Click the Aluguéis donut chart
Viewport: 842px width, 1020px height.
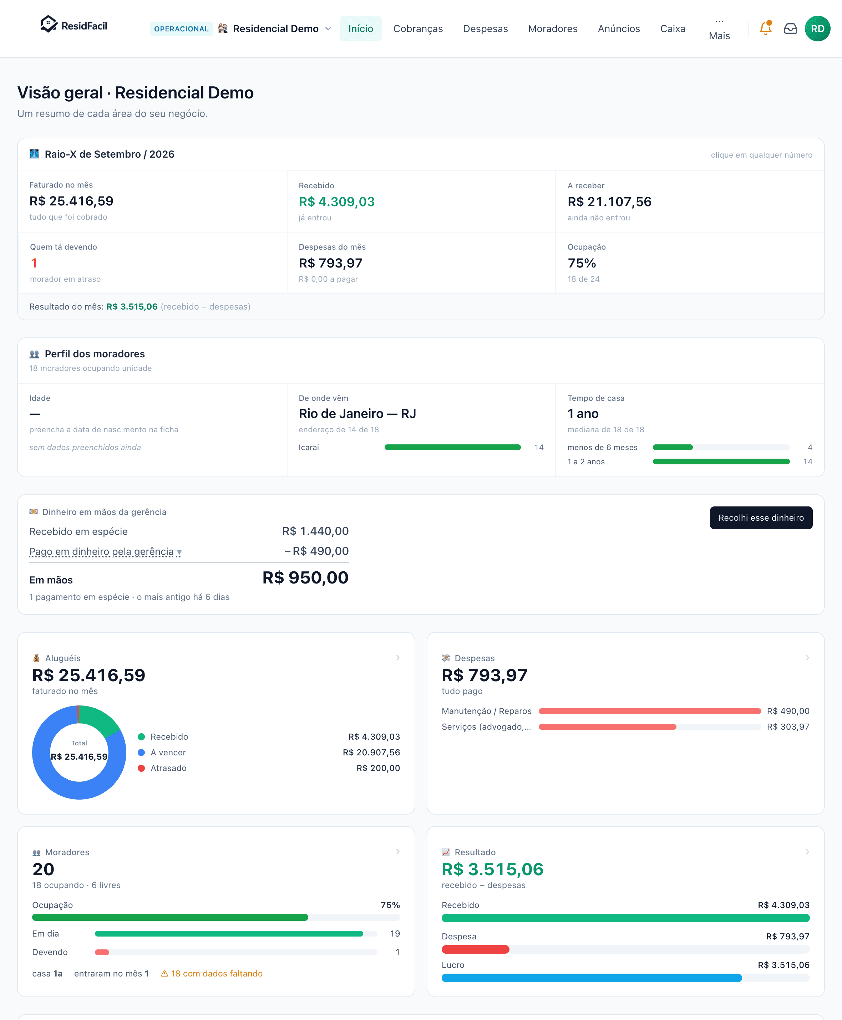(x=79, y=753)
